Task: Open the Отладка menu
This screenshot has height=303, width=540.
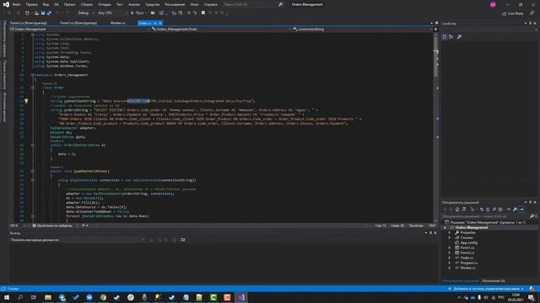Action: click(104, 4)
